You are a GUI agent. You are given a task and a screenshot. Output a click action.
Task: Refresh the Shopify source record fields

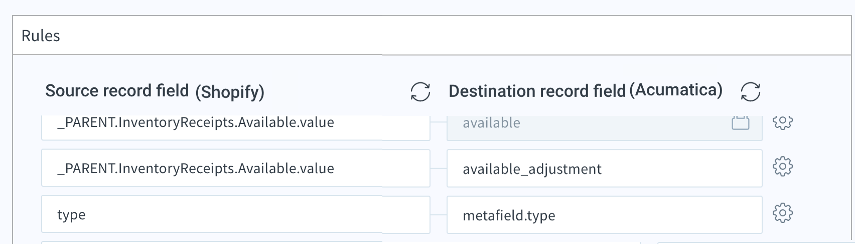click(x=420, y=92)
